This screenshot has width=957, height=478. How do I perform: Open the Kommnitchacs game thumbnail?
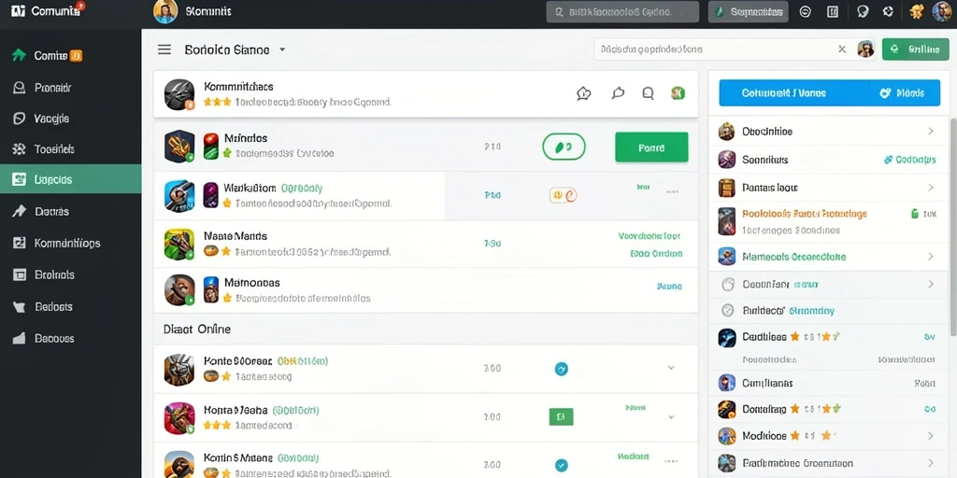(x=179, y=94)
